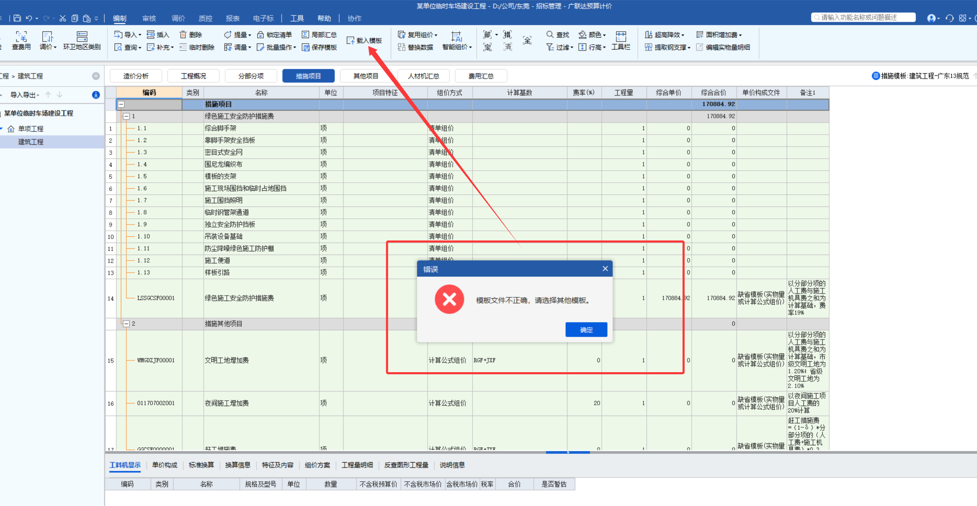
Task: Click the 保存模板 (save template) icon
Action: (x=306, y=47)
